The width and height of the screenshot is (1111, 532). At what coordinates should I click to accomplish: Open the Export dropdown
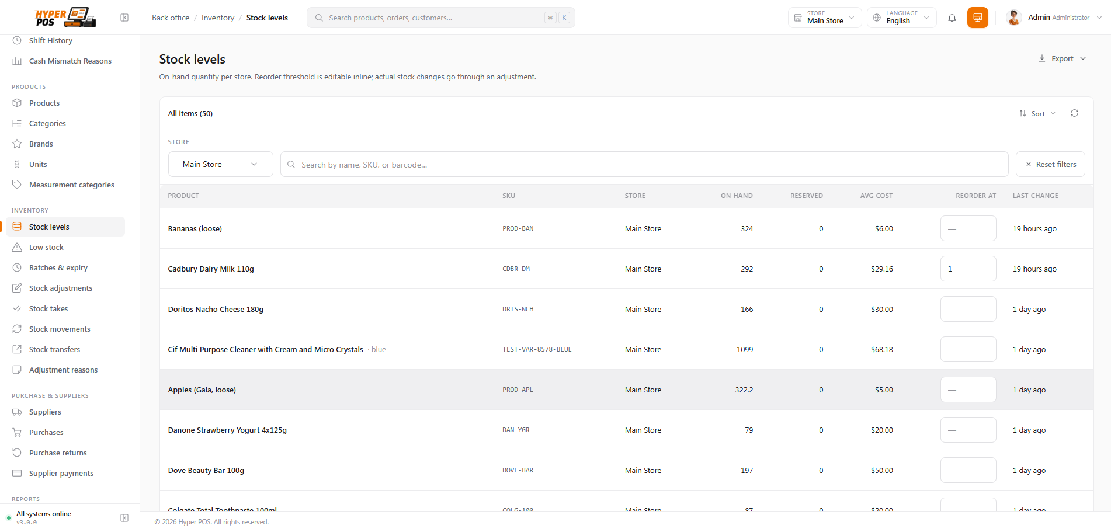coord(1062,58)
